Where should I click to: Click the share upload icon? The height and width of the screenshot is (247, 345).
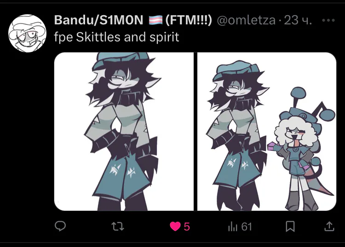point(329,226)
